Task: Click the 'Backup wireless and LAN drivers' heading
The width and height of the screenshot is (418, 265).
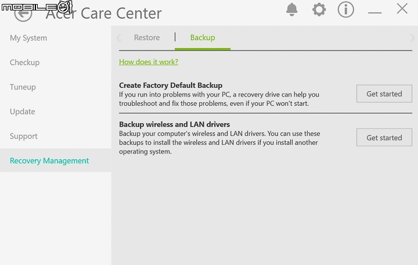Action: click(x=174, y=124)
